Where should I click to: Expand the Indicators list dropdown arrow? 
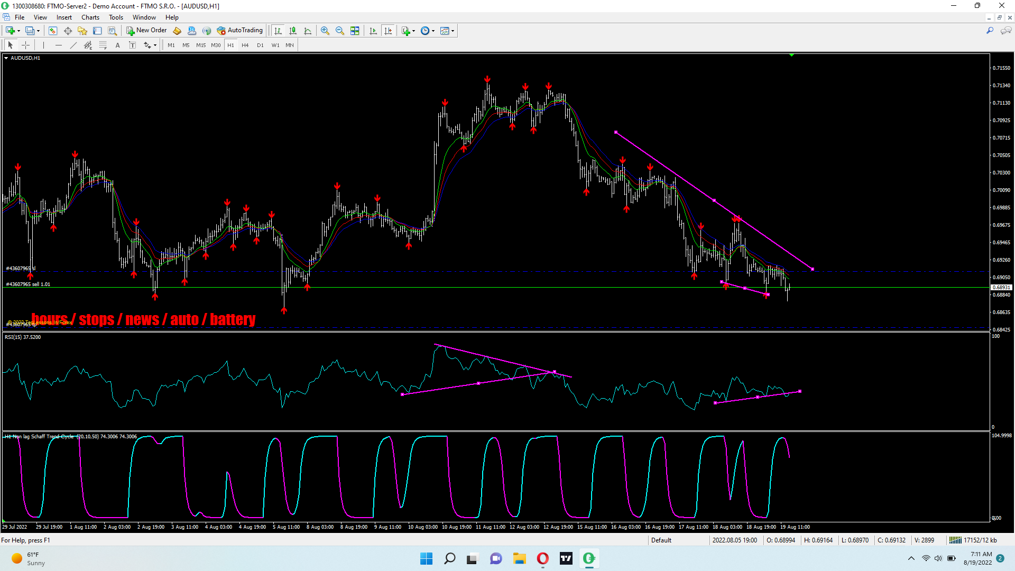[413, 31]
